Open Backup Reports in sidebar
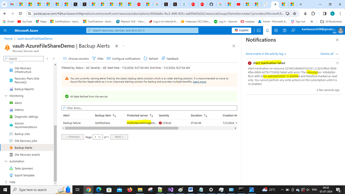This screenshot has height=194, width=345. pos(24,89)
